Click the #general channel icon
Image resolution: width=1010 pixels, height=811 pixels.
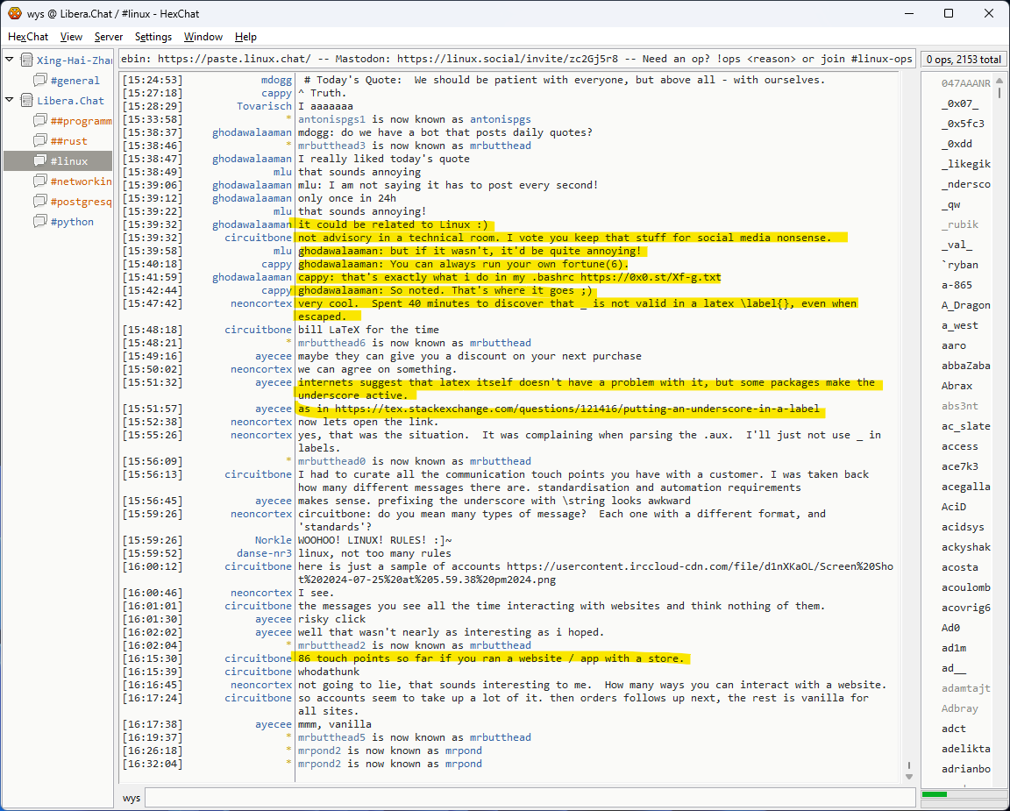40,81
